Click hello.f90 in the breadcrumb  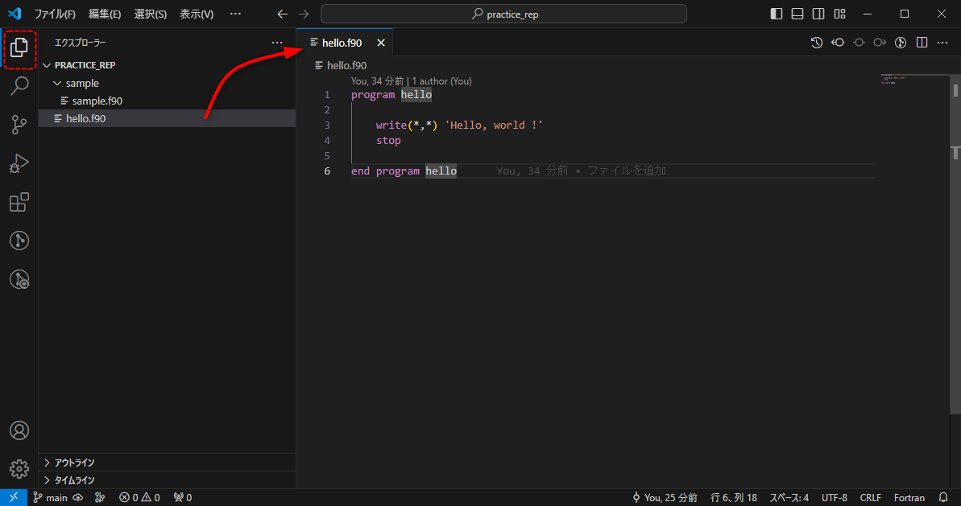346,65
